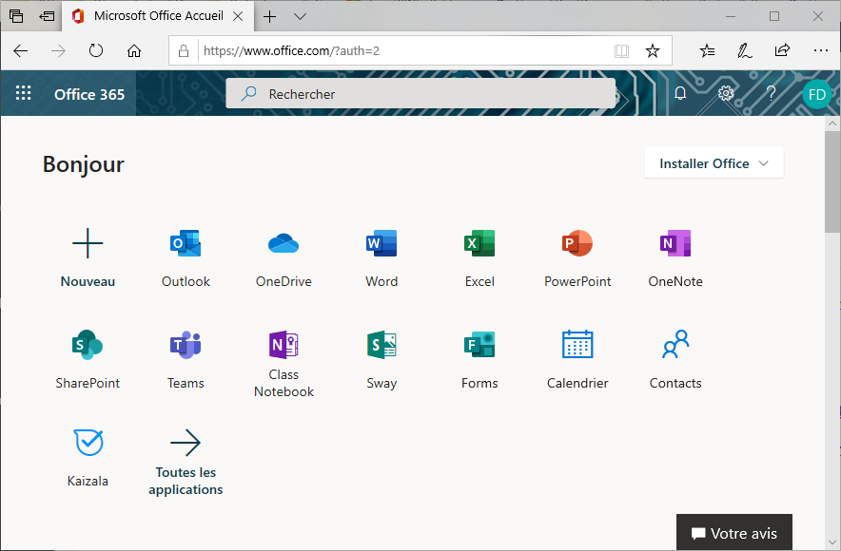Viewport: 841px width, 551px height.
Task: Launch Microsoft Teams
Action: (x=186, y=360)
